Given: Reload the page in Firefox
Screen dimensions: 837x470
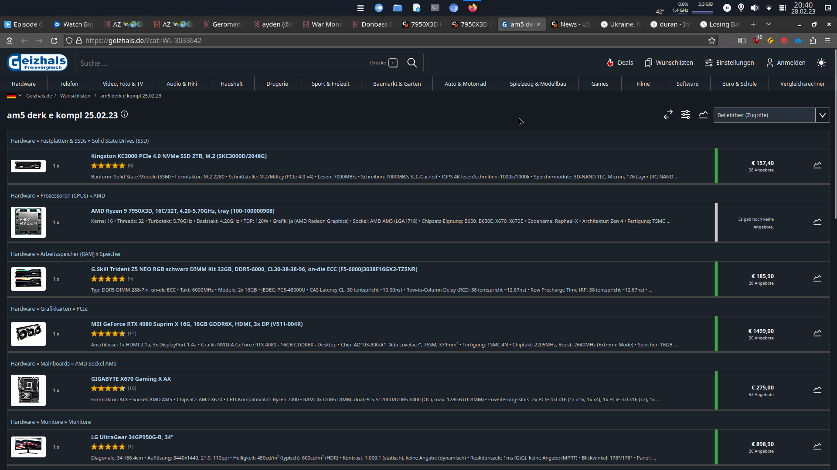Looking at the screenshot, I should [x=54, y=40].
